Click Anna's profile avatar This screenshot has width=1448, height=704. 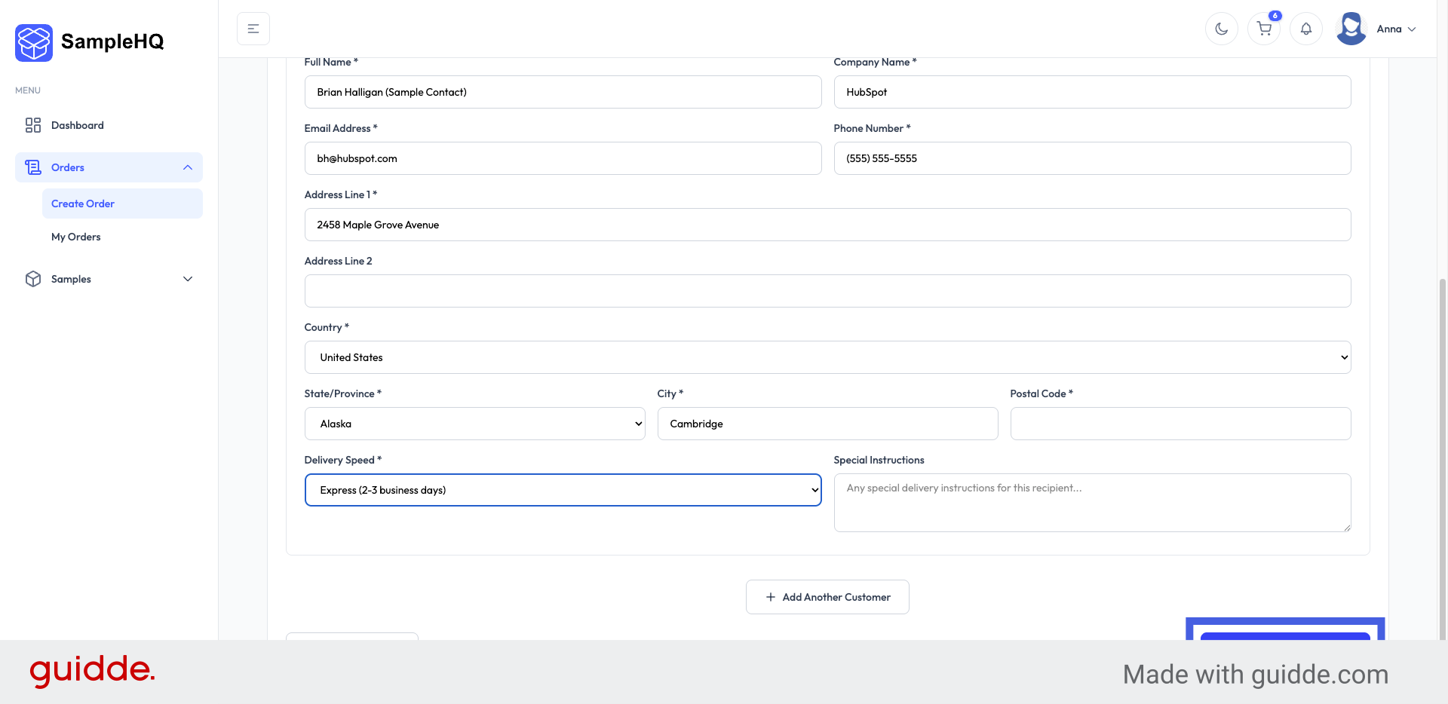[x=1351, y=29]
